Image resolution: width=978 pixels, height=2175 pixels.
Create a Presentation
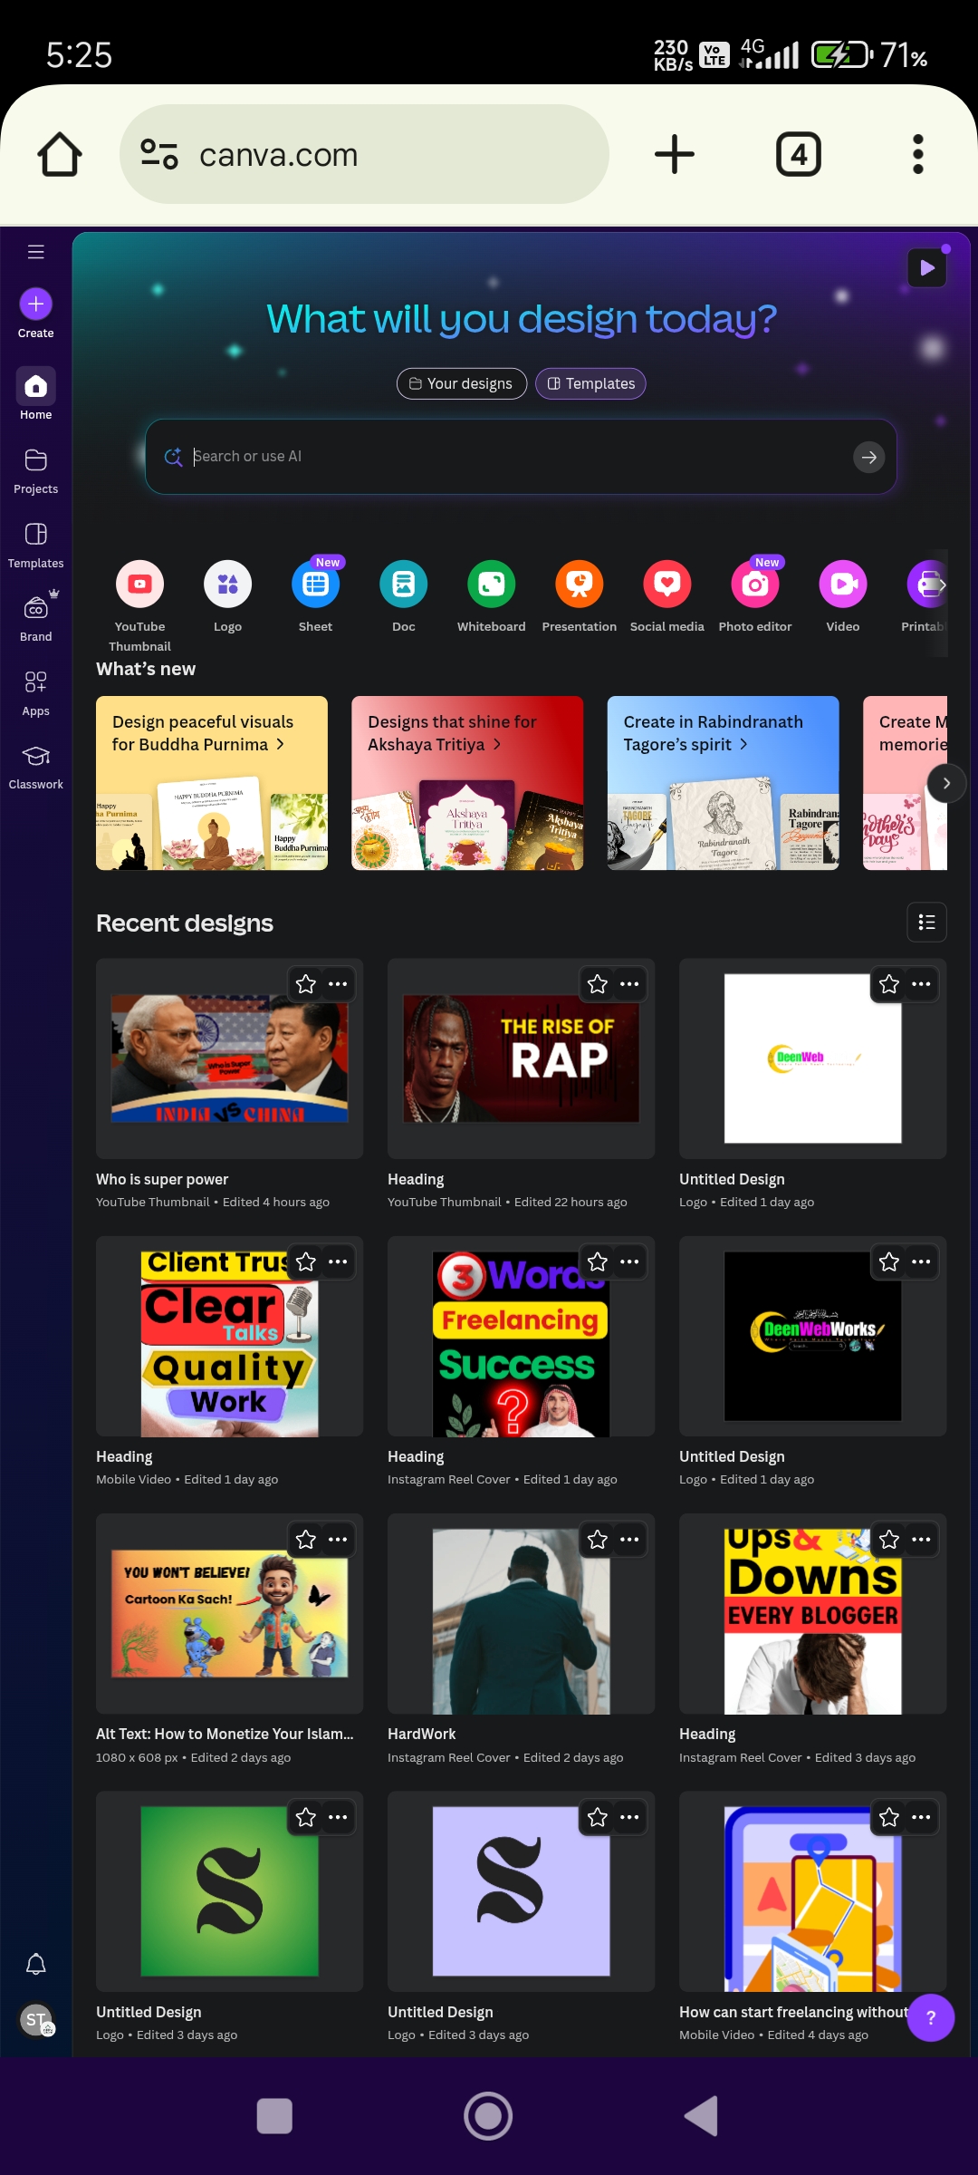click(579, 596)
